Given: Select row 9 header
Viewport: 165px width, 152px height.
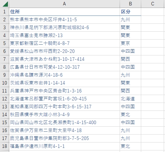Looking at the screenshot, I should pos(4,75).
